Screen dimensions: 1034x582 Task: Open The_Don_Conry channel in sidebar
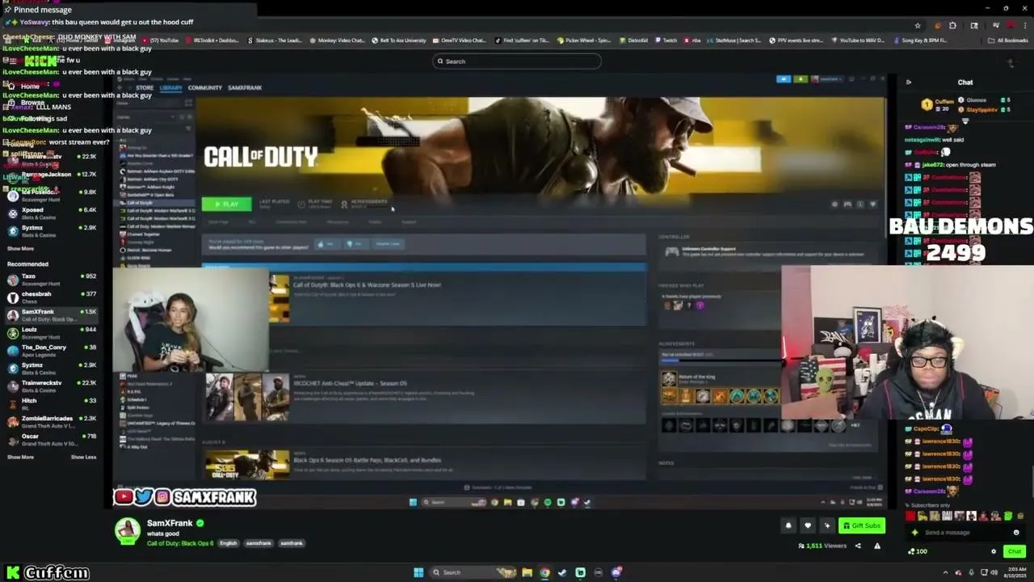click(50, 351)
